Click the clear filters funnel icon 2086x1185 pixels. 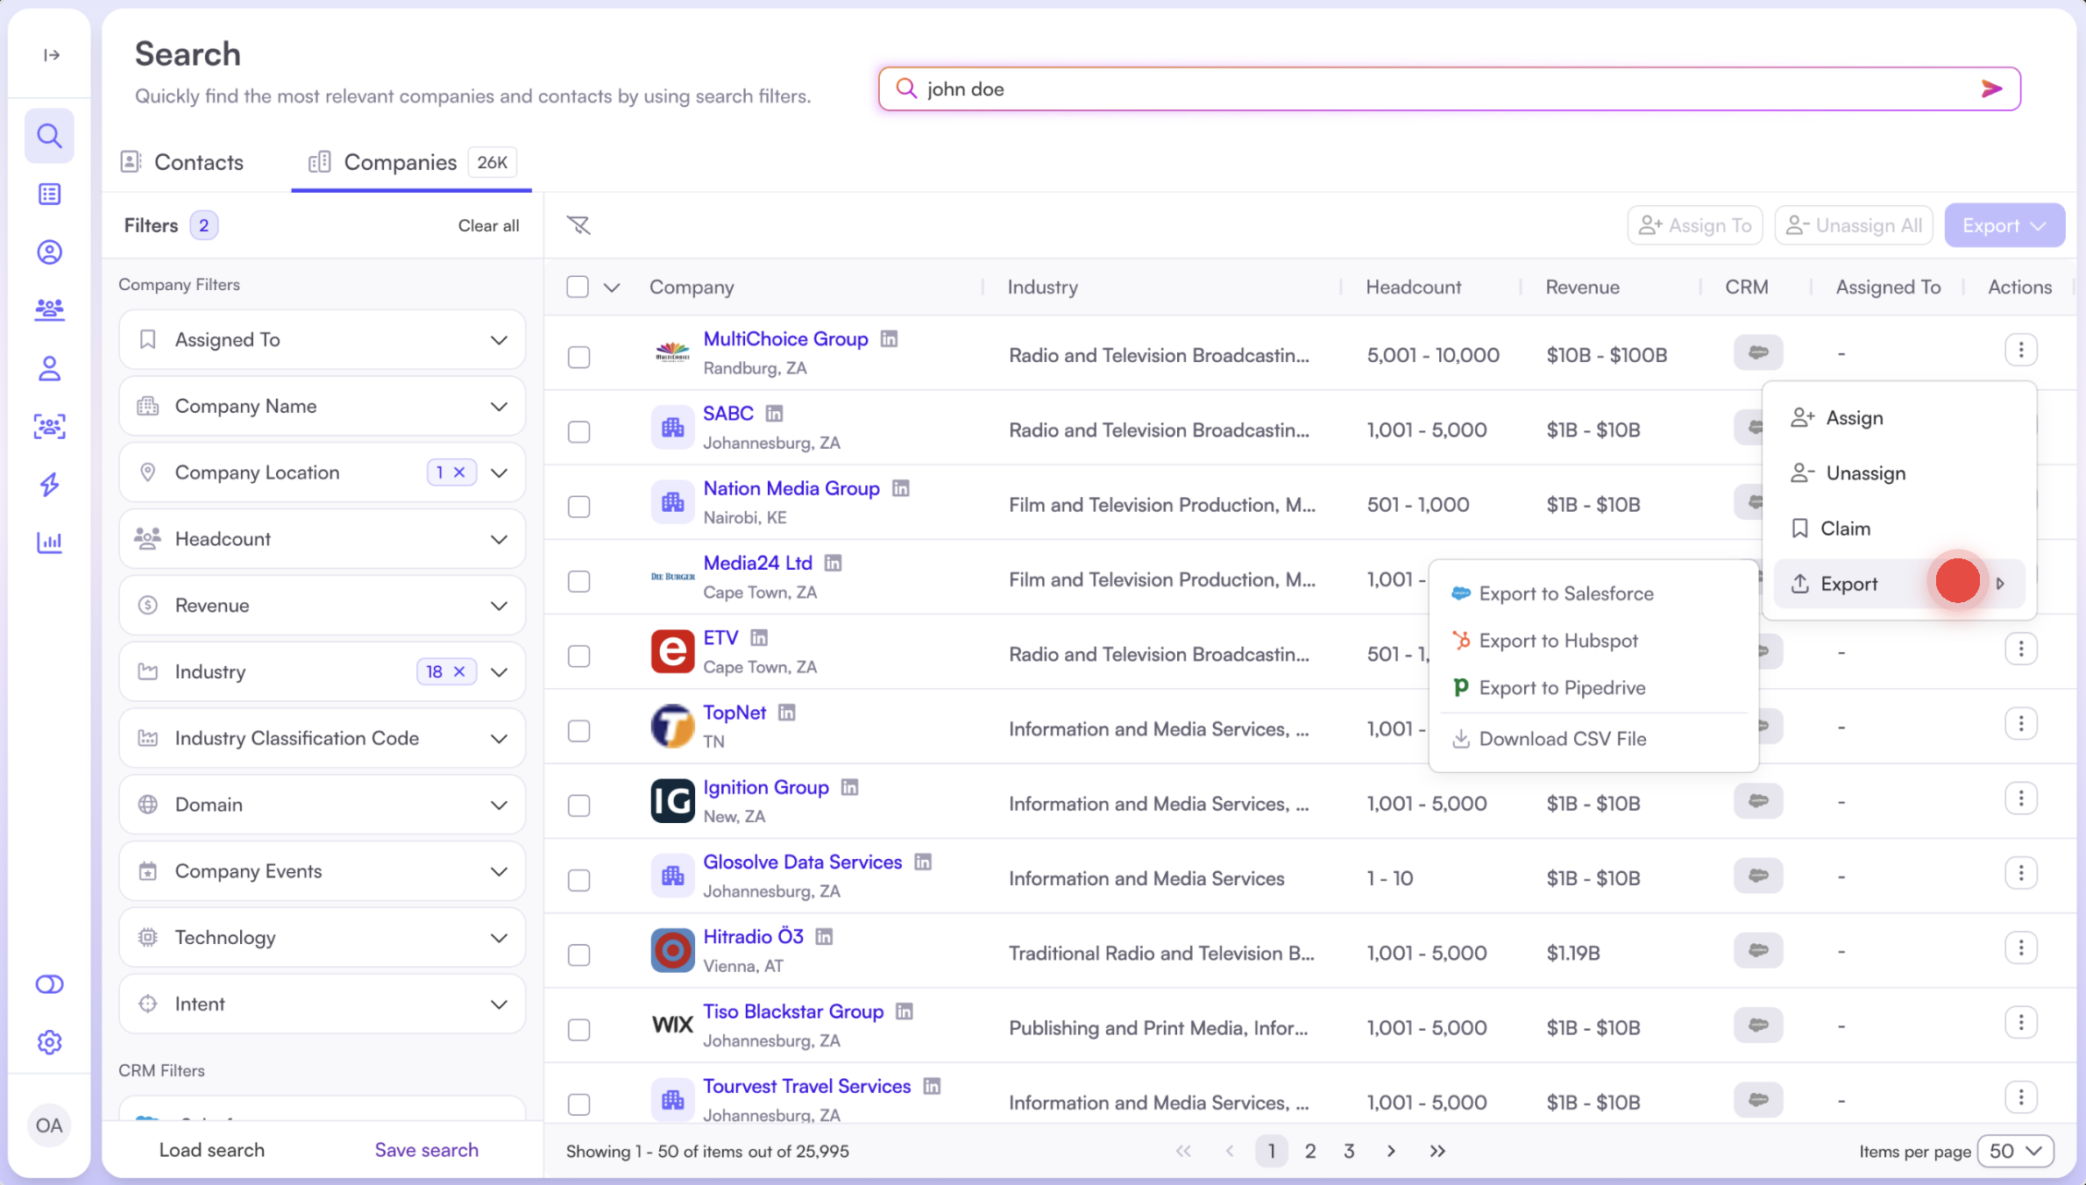[578, 225]
